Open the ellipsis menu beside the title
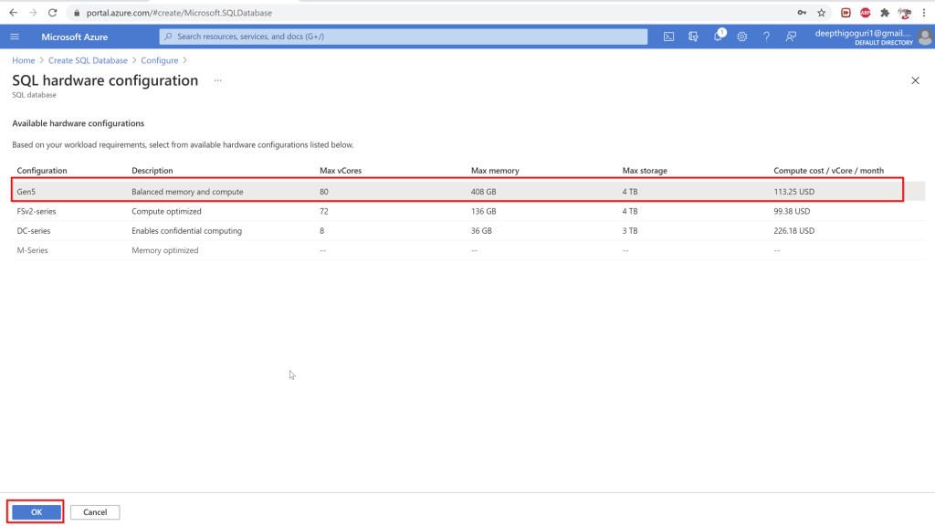 (218, 80)
